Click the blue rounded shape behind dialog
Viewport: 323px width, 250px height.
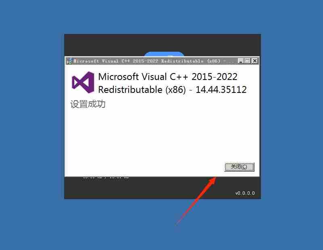(x=164, y=54)
